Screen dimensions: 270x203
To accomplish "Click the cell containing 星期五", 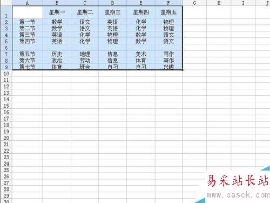I will [168, 12].
